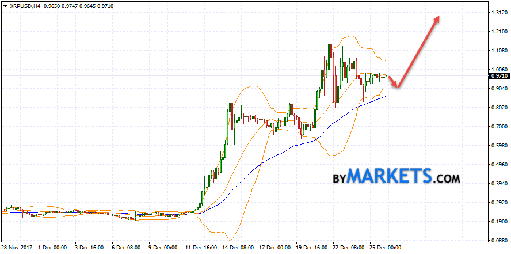Click the lowest dip of lower Bollinger band
Screen dimensions: 511x254
(x=230, y=240)
